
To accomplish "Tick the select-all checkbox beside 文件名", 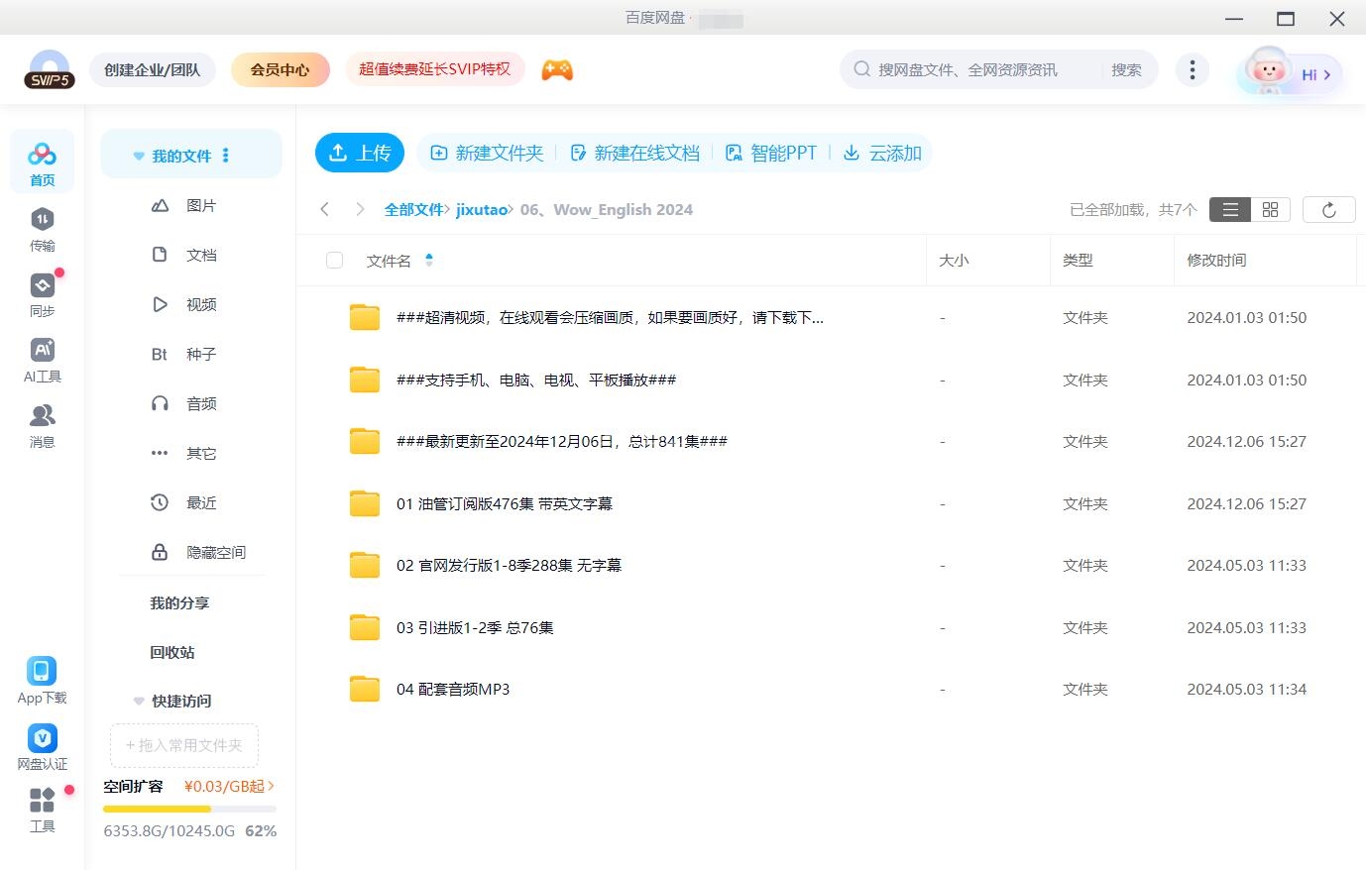I will coord(334,260).
